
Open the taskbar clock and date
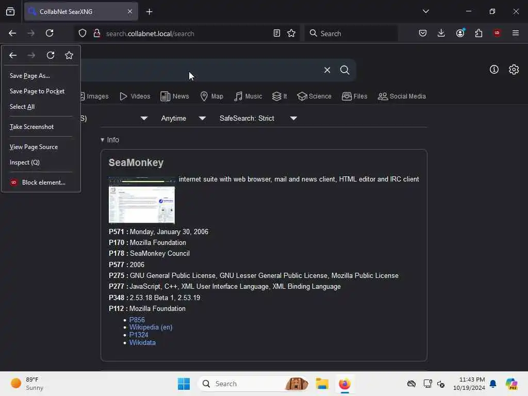pyautogui.click(x=469, y=384)
